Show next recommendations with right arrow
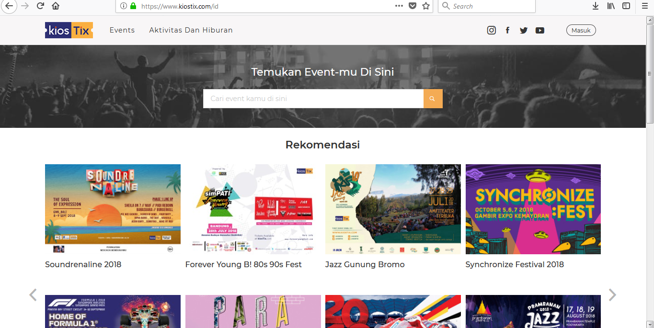Viewport: 654px width, 328px height. click(x=612, y=295)
